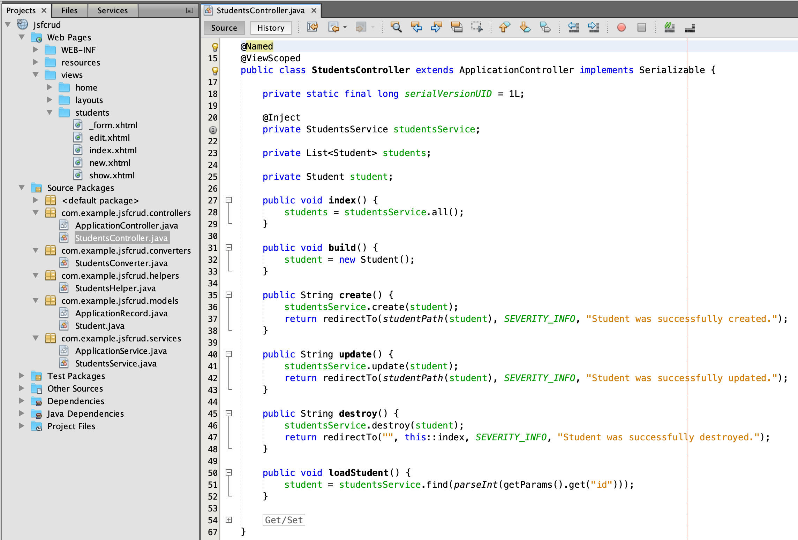Select StudentsConverter.java in the tree
The height and width of the screenshot is (540, 798).
click(121, 263)
